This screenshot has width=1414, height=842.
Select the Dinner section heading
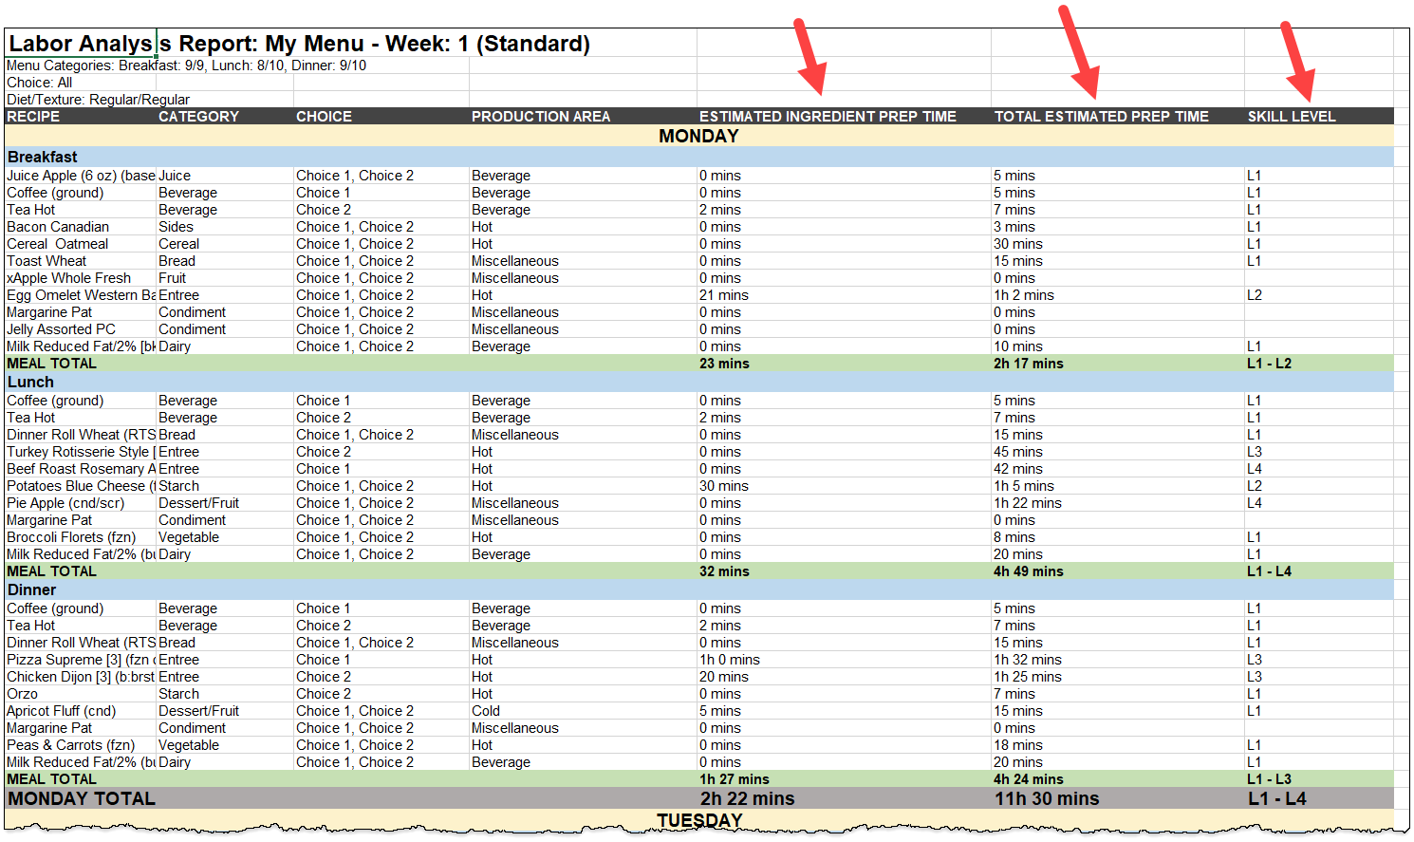tap(32, 589)
